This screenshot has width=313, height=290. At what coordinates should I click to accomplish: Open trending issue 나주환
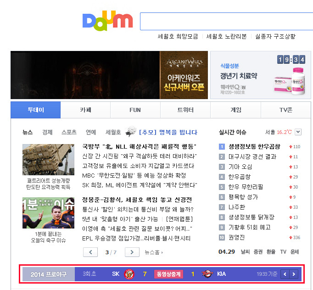coord(236,207)
